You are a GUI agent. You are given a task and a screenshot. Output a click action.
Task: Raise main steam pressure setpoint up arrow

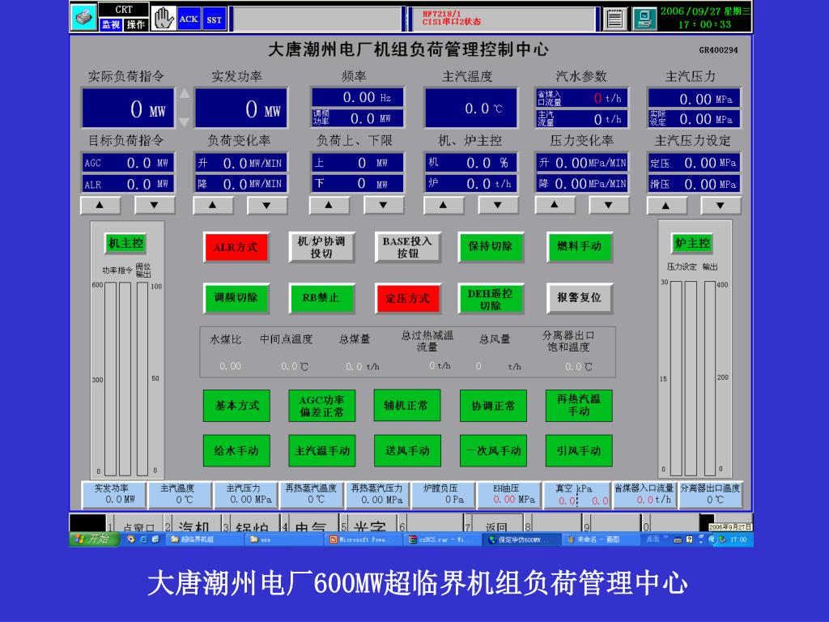pos(666,205)
